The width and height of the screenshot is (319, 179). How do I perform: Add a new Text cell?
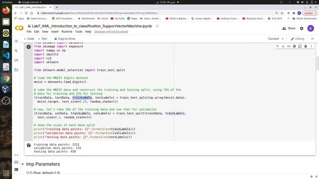(x=42, y=39)
